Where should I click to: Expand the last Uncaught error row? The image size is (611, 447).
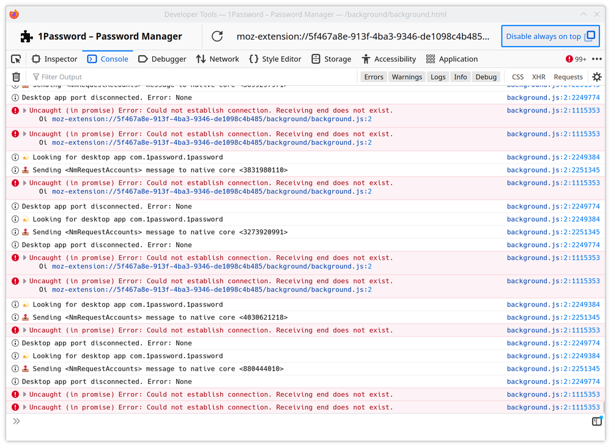pyautogui.click(x=25, y=407)
